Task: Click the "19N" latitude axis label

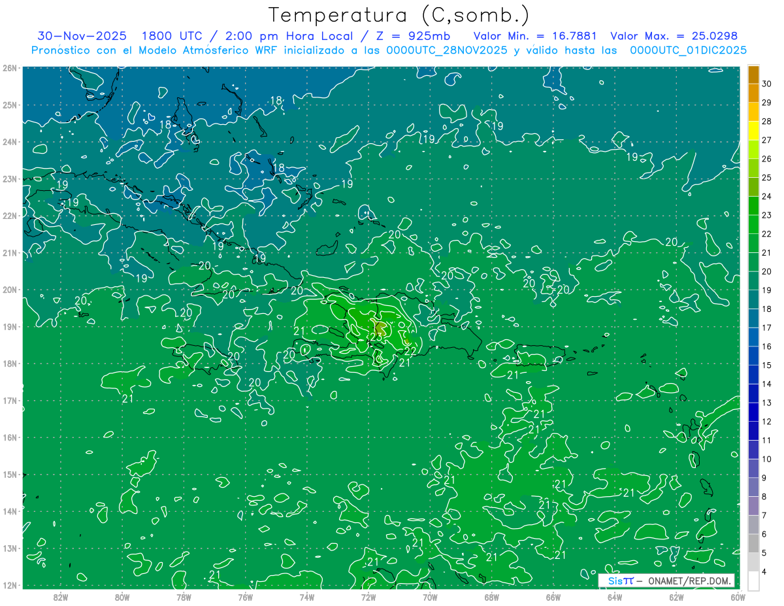Action: 10,326
